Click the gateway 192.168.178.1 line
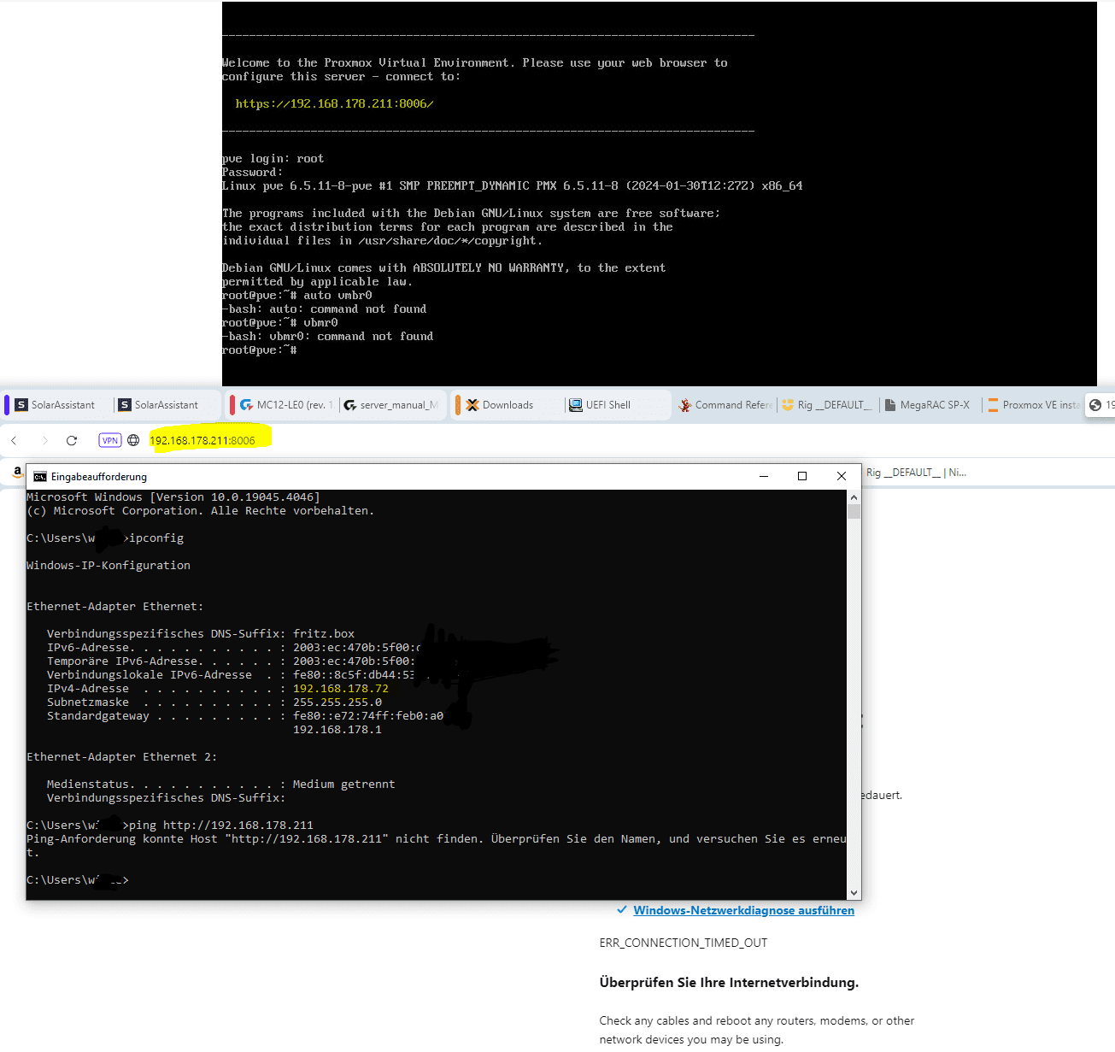The height and width of the screenshot is (1052, 1115). (x=337, y=730)
